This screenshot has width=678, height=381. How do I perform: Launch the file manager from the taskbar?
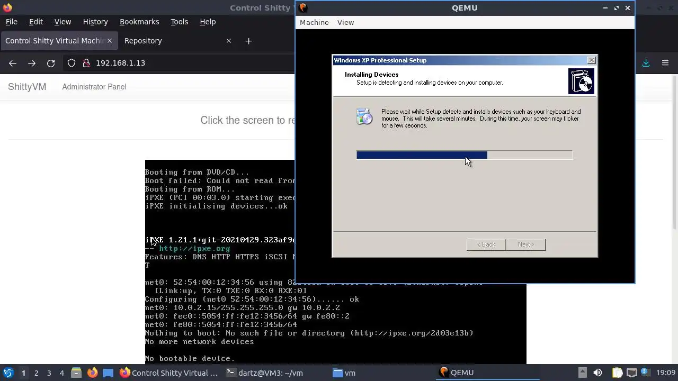(76, 373)
